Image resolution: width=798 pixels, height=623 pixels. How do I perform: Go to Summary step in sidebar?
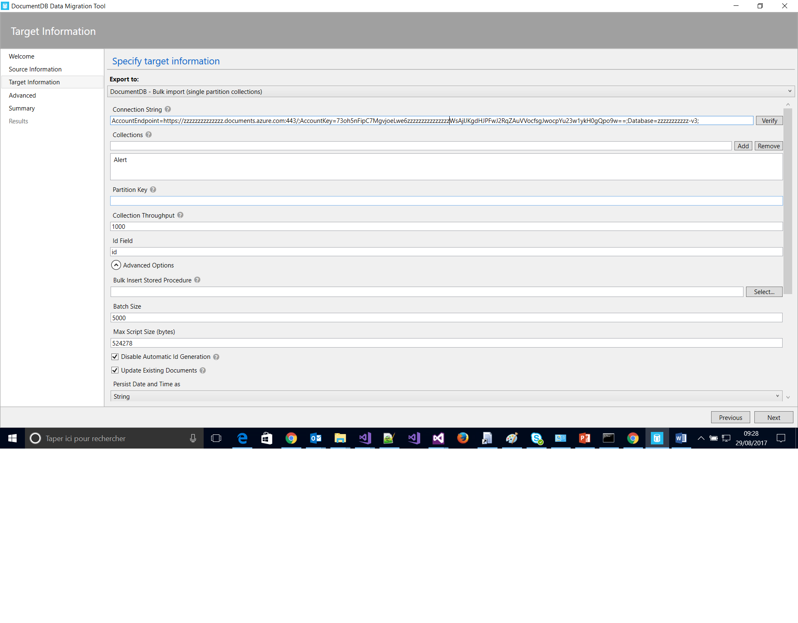point(22,108)
